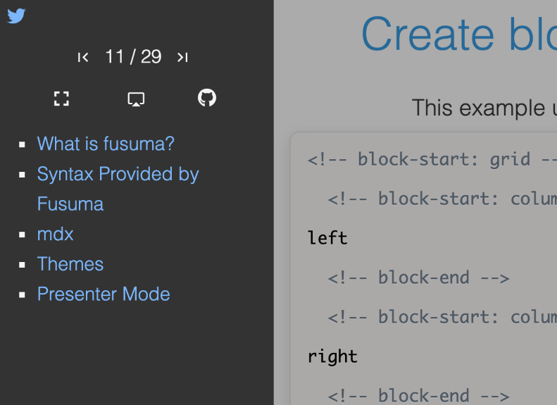Click the block-end comment just below "right"
Screen dimensions: 557x405
[418, 395]
